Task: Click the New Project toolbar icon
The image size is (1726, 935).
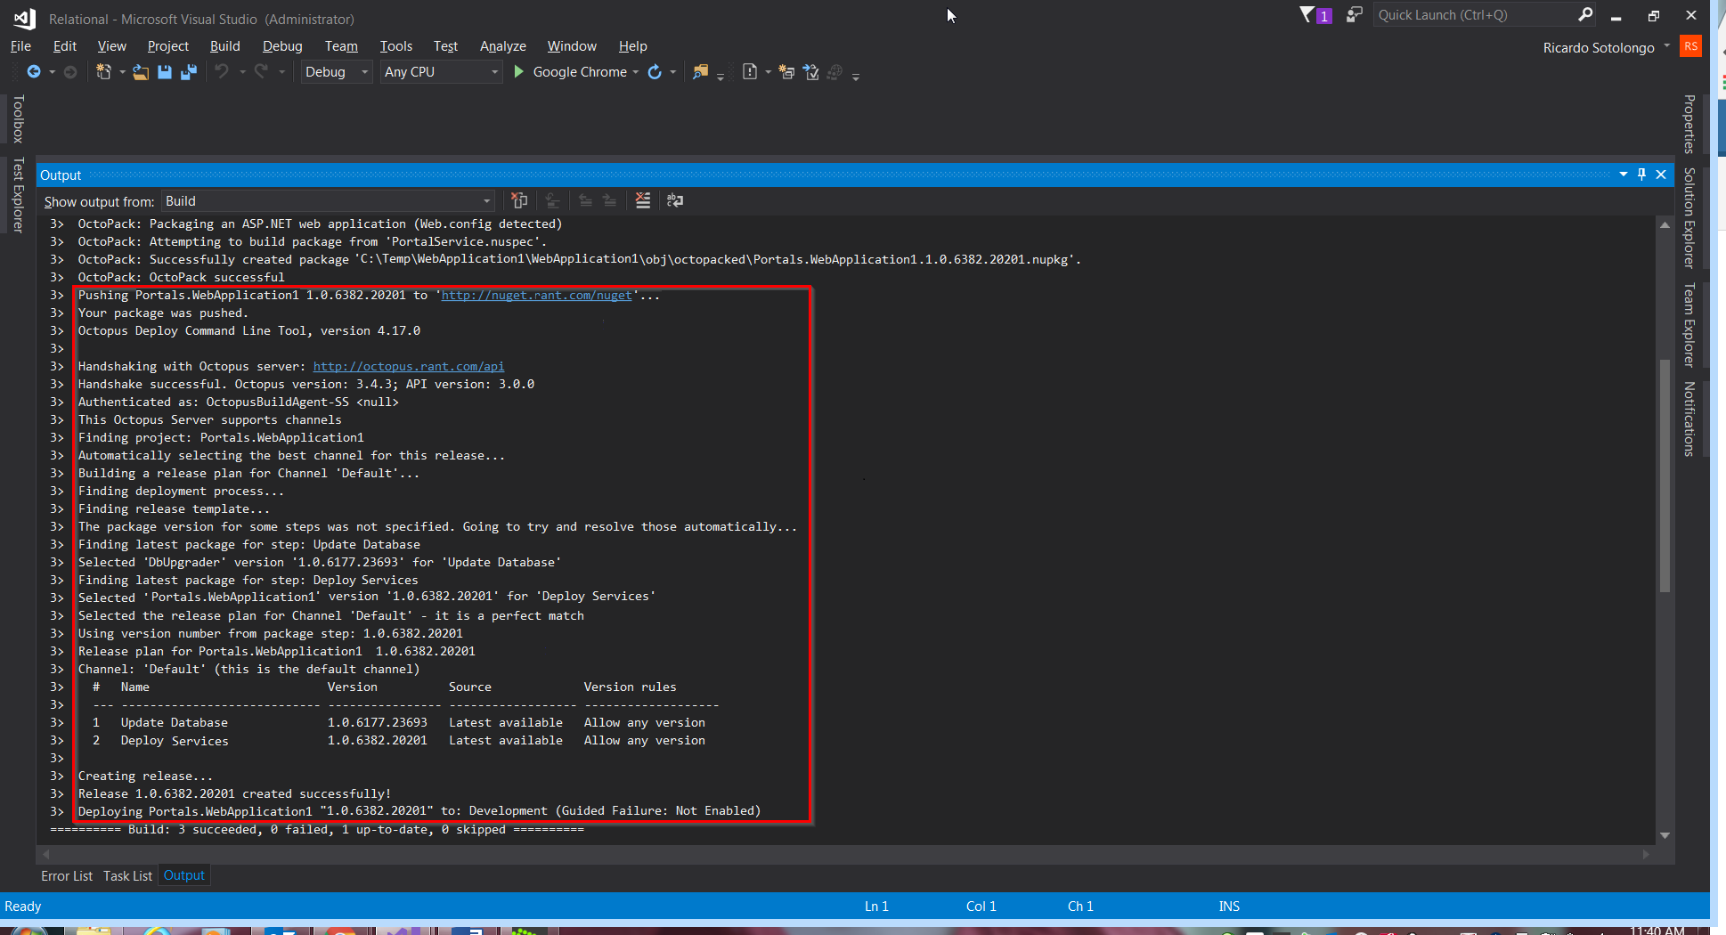Action: coord(104,72)
